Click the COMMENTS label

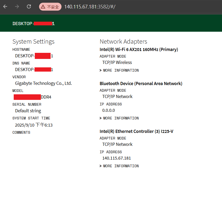[x=21, y=132]
